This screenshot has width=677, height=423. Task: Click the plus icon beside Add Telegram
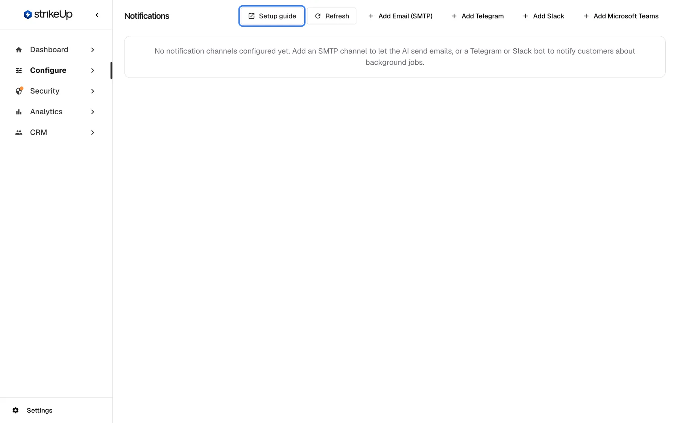(x=454, y=16)
